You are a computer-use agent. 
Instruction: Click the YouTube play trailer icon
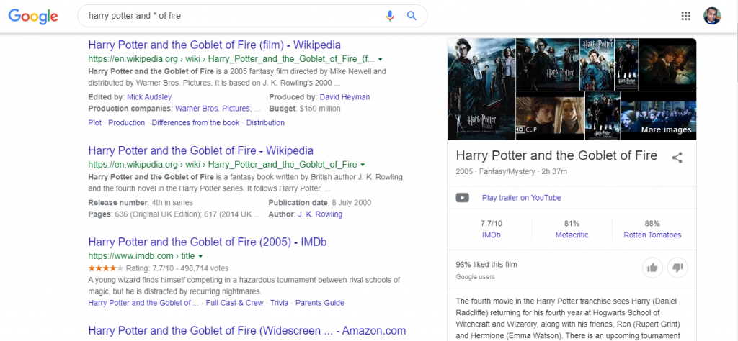(x=462, y=198)
